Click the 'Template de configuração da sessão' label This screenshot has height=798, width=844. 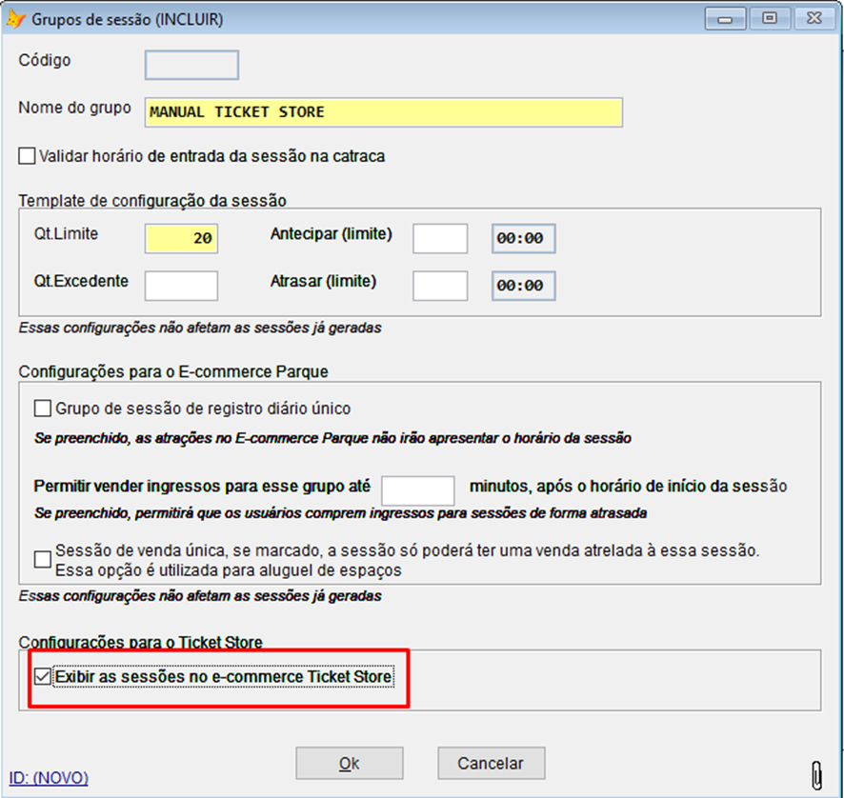click(x=152, y=201)
